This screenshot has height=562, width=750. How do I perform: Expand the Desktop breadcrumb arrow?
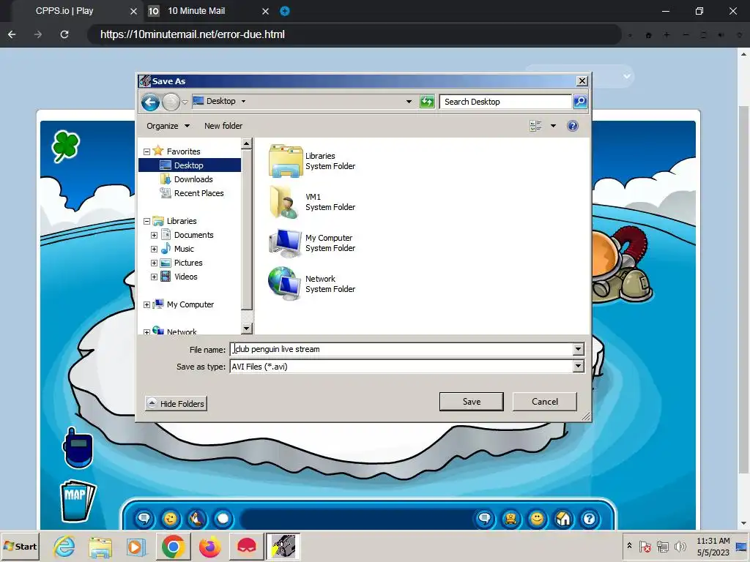tap(243, 101)
